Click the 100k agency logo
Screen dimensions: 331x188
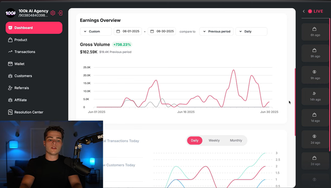(x=11, y=13)
